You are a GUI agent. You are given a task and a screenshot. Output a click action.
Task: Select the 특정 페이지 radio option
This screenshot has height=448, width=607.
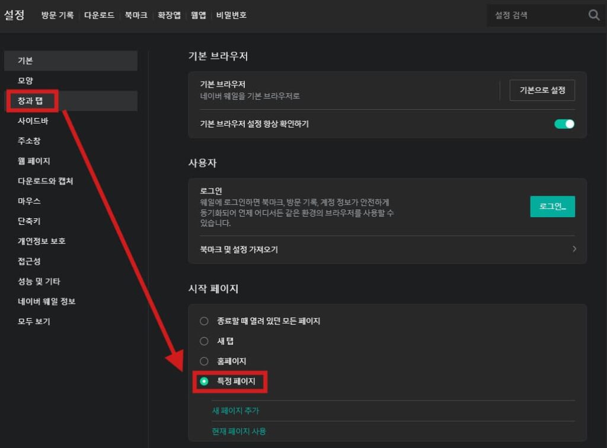204,382
